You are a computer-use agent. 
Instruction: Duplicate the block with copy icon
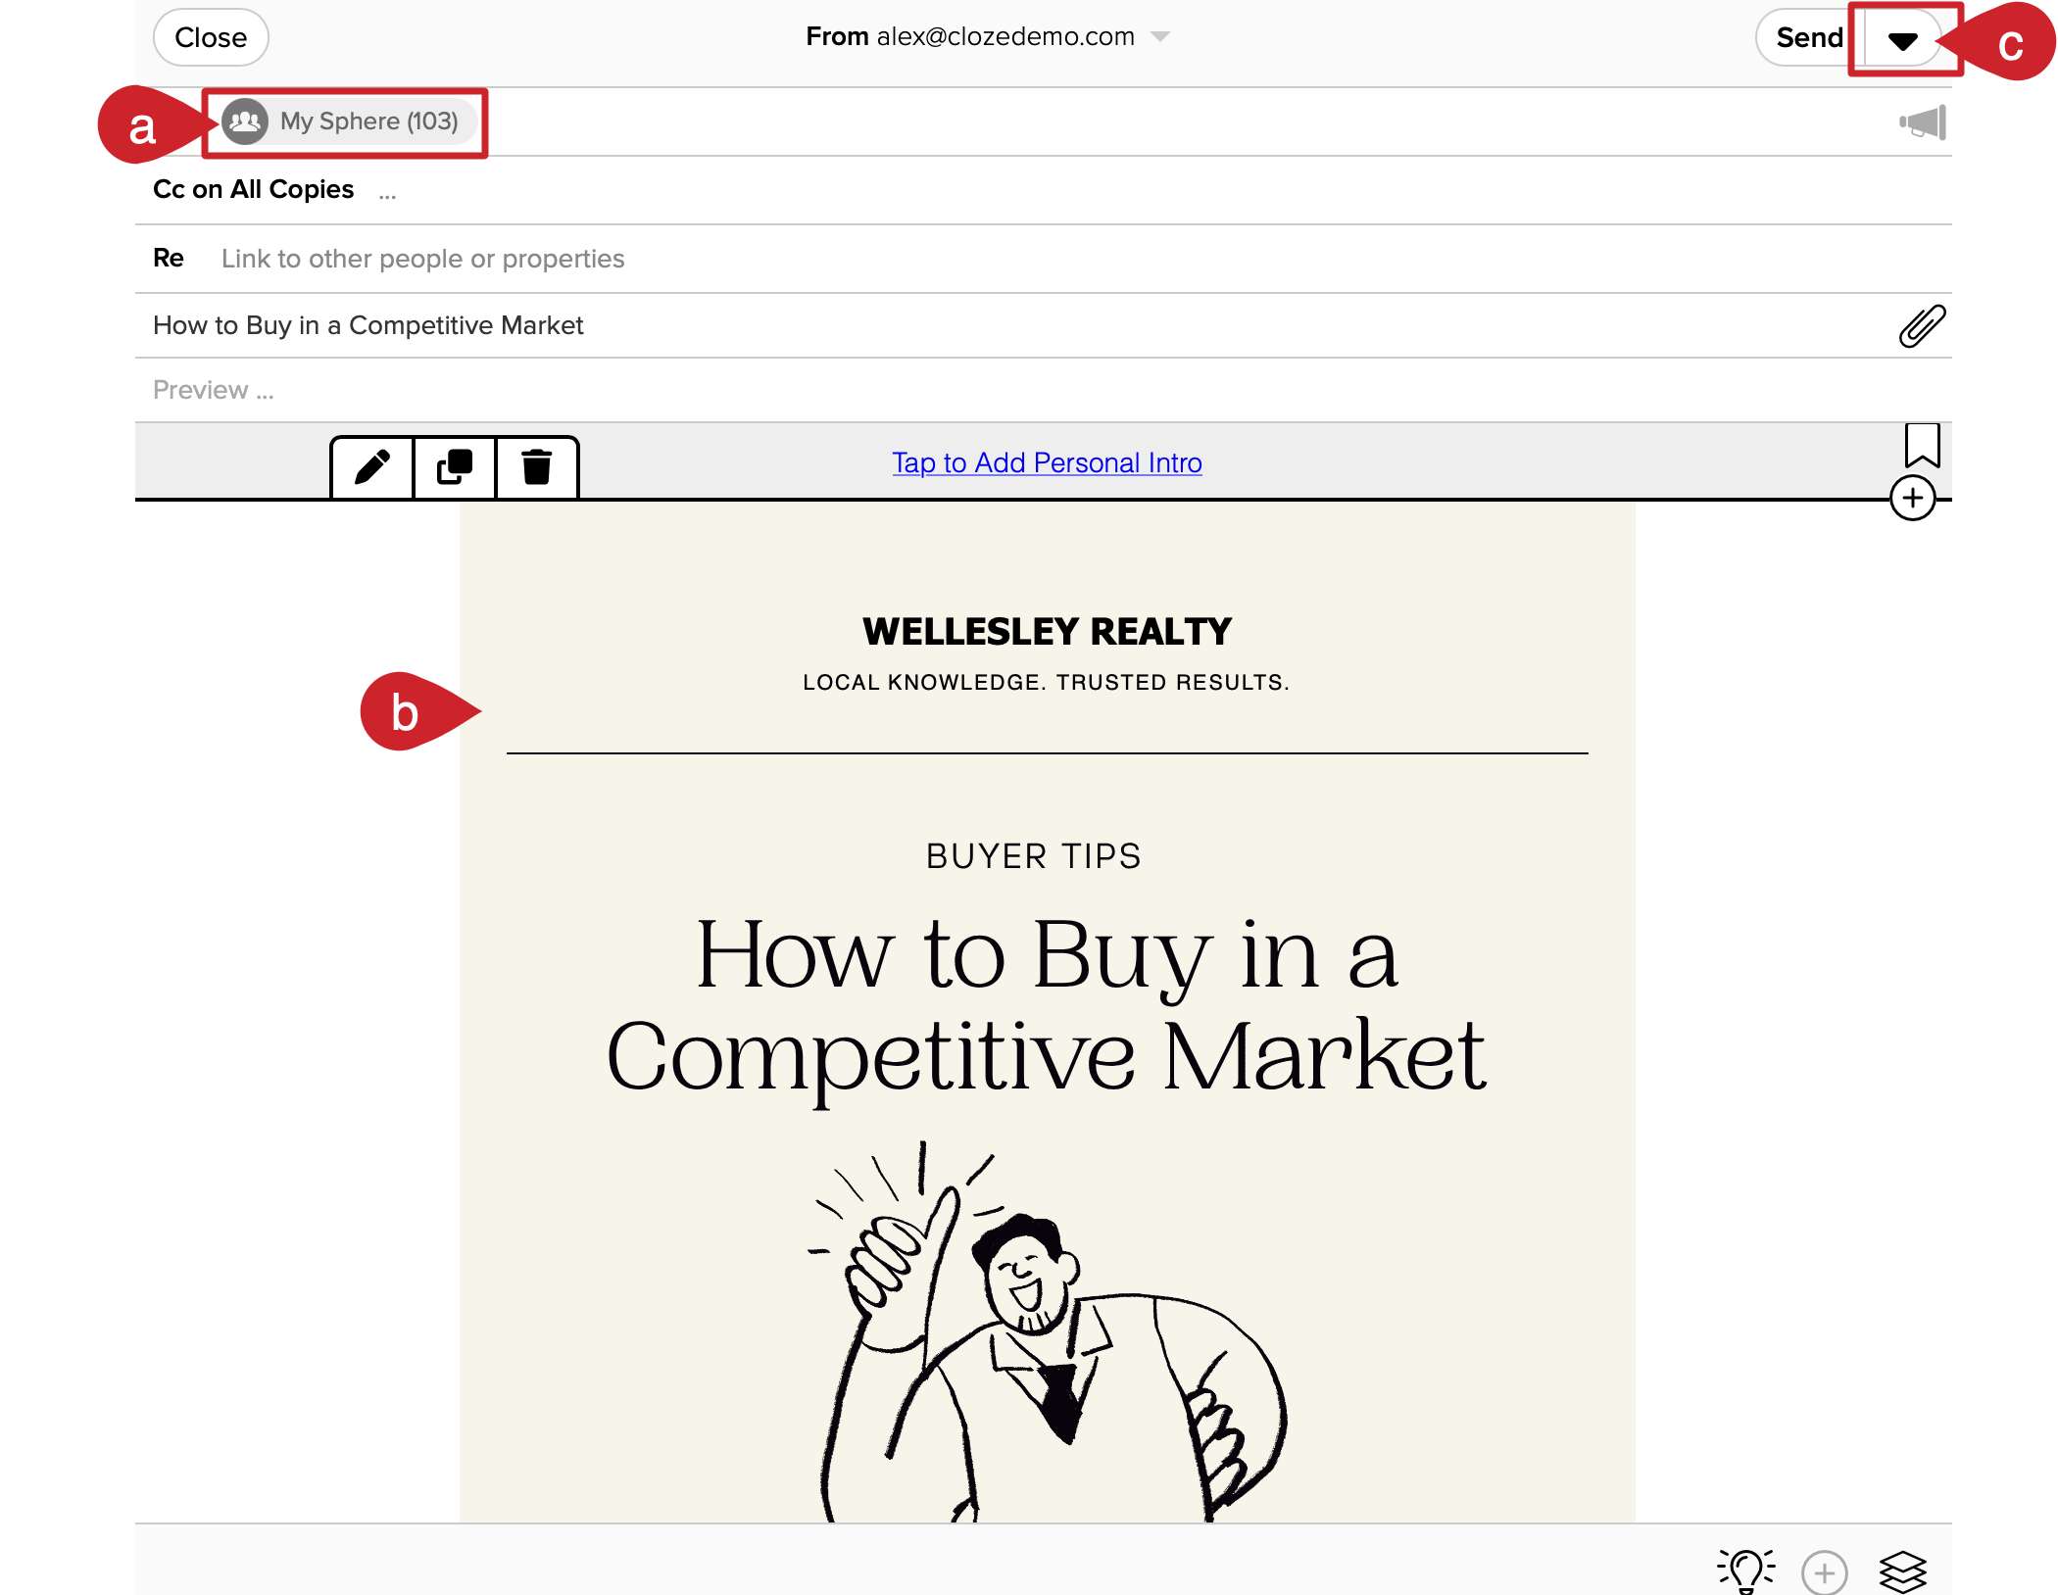pos(455,467)
